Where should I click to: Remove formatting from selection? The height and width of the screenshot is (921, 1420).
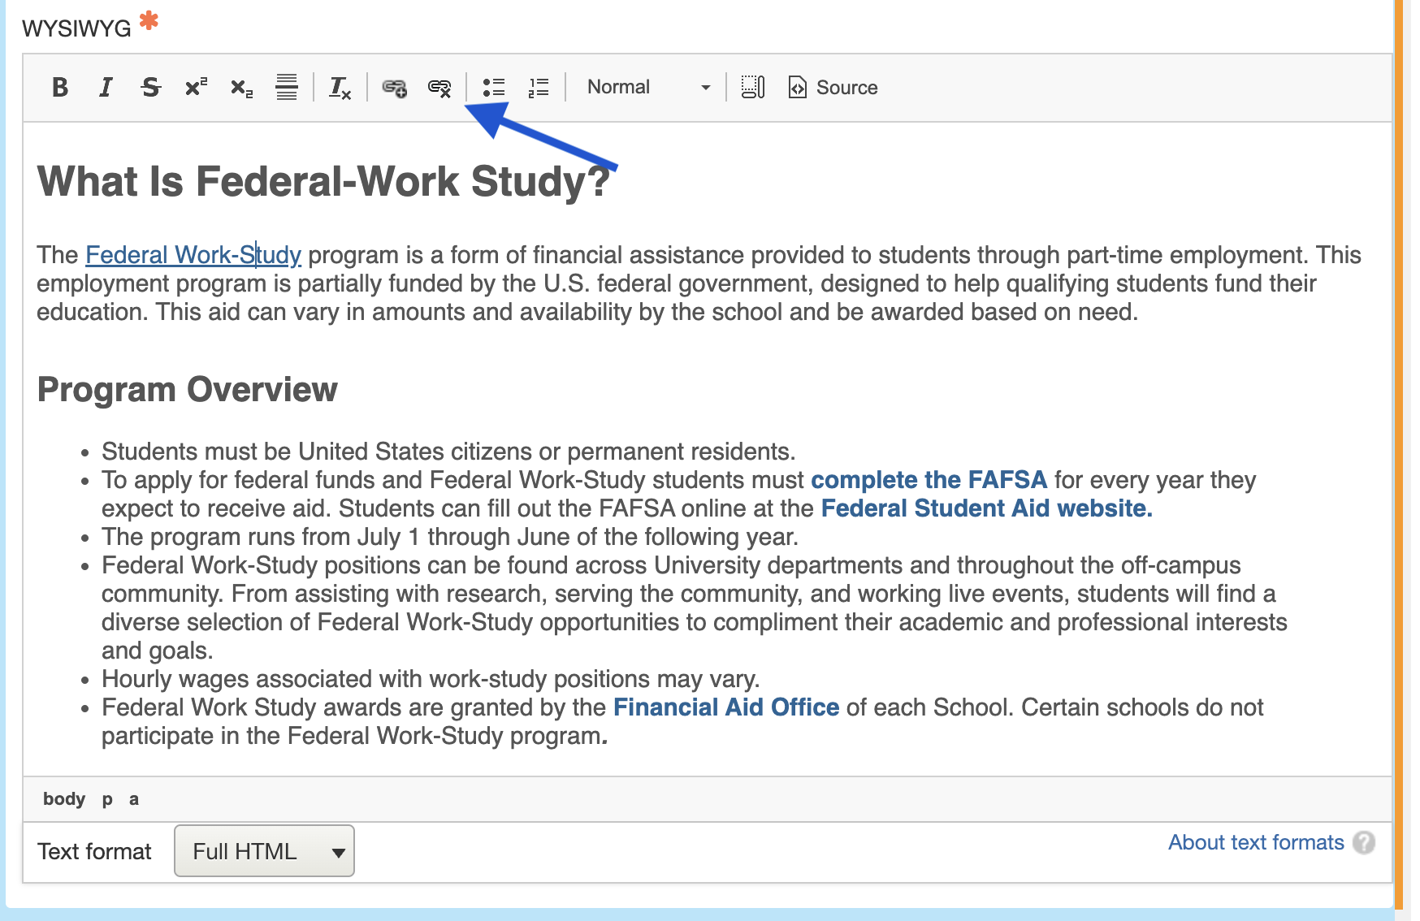340,87
